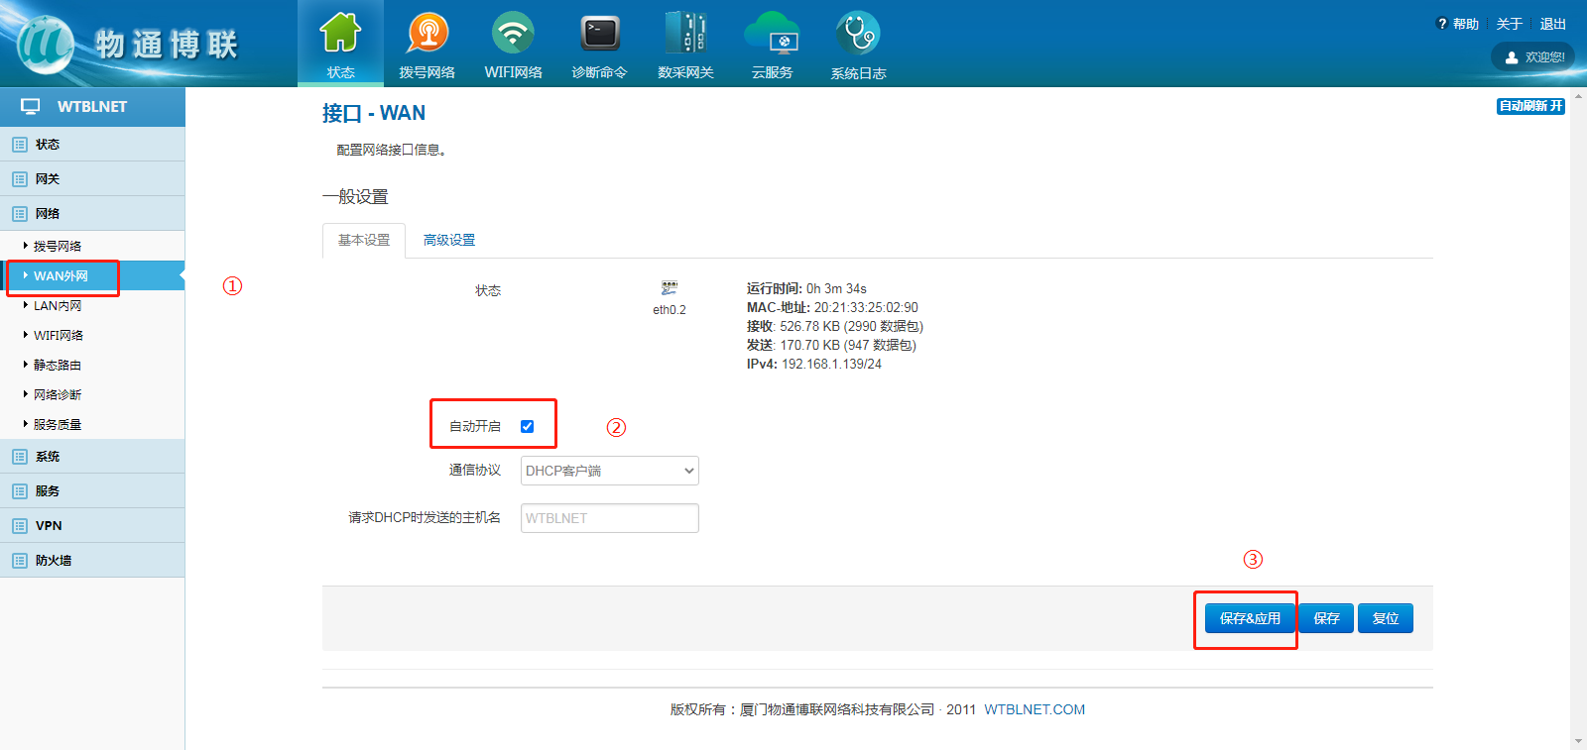Screen dimensions: 1587x750
Task: Open the 通信协议 DHCP客户端 dropdown
Action: [610, 471]
